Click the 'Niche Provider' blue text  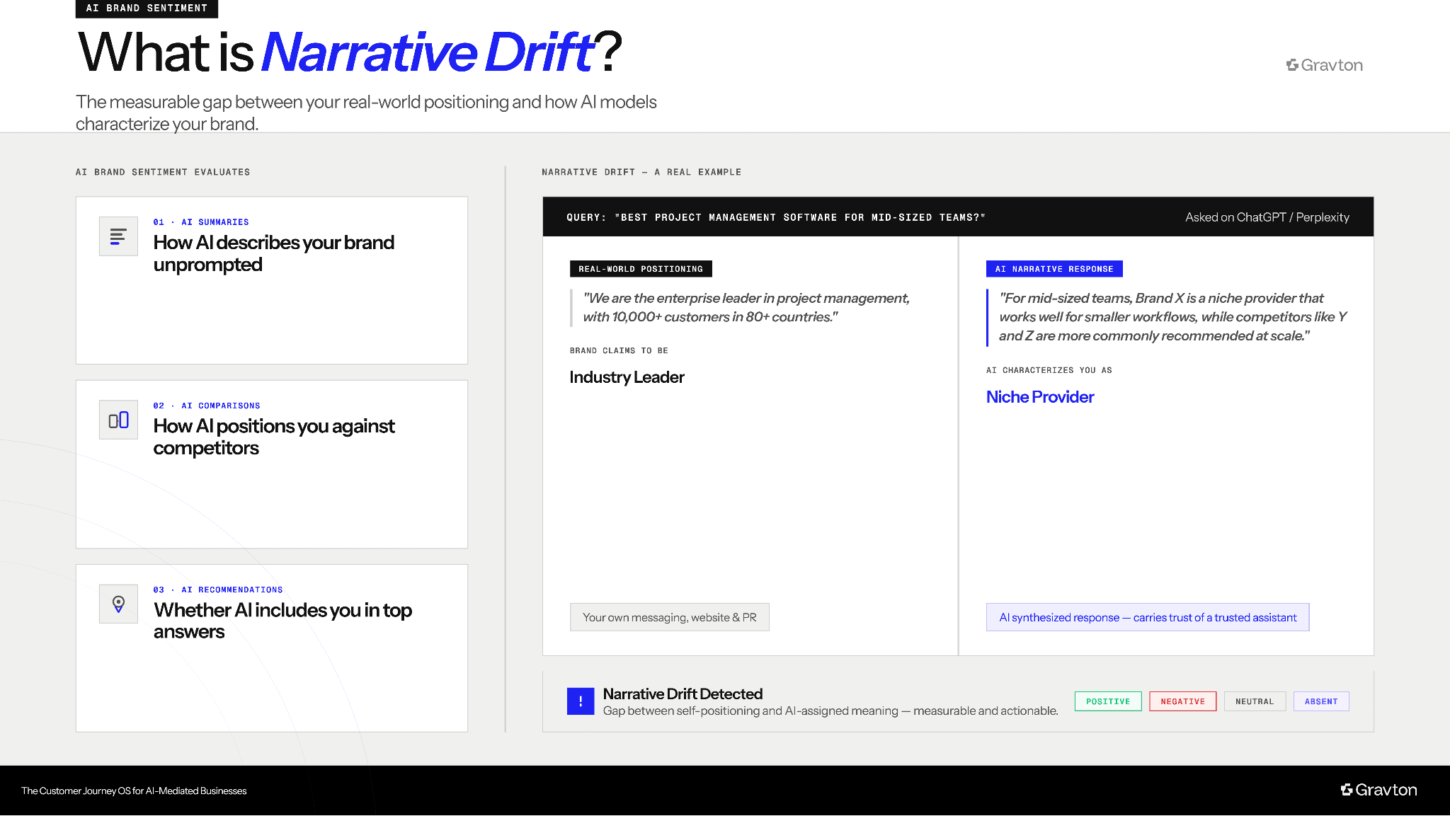[1039, 397]
